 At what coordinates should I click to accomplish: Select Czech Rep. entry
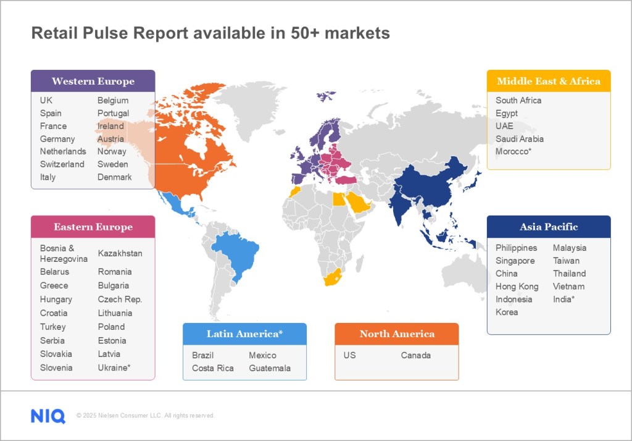click(120, 300)
